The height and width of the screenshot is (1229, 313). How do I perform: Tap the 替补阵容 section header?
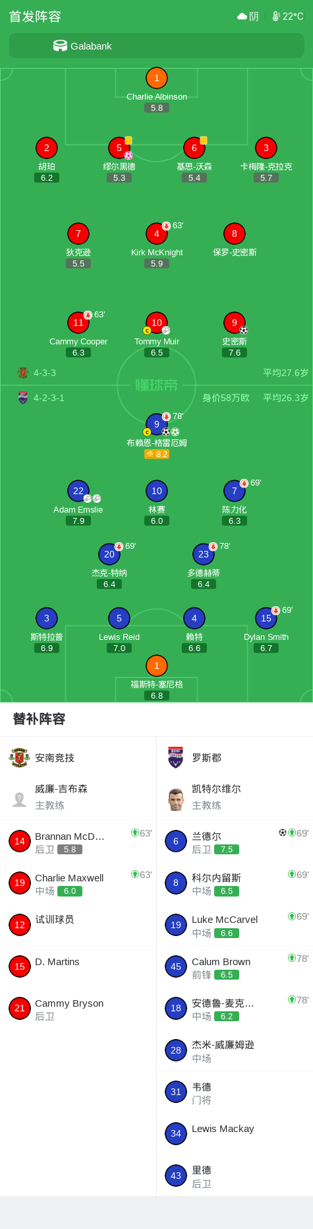coord(40,719)
